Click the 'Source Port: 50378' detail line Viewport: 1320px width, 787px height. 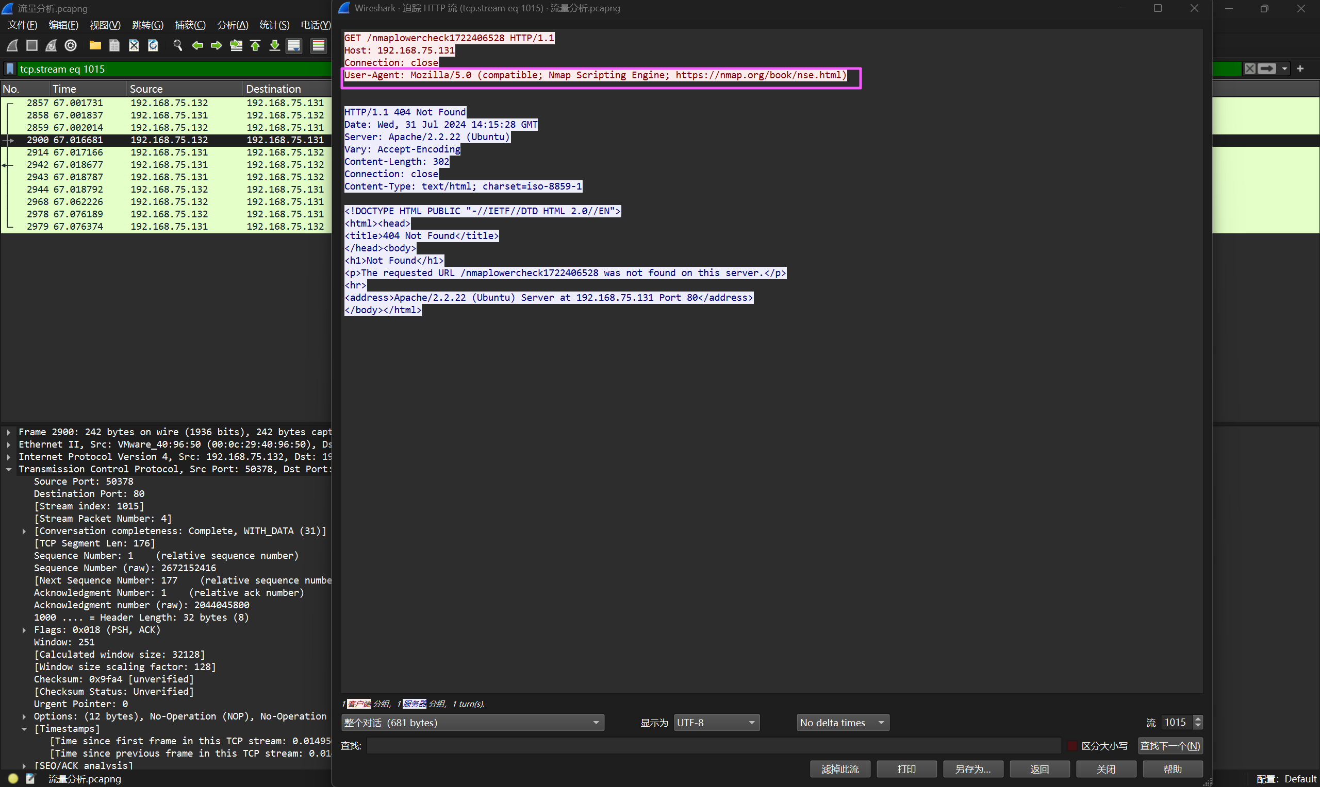pos(84,482)
